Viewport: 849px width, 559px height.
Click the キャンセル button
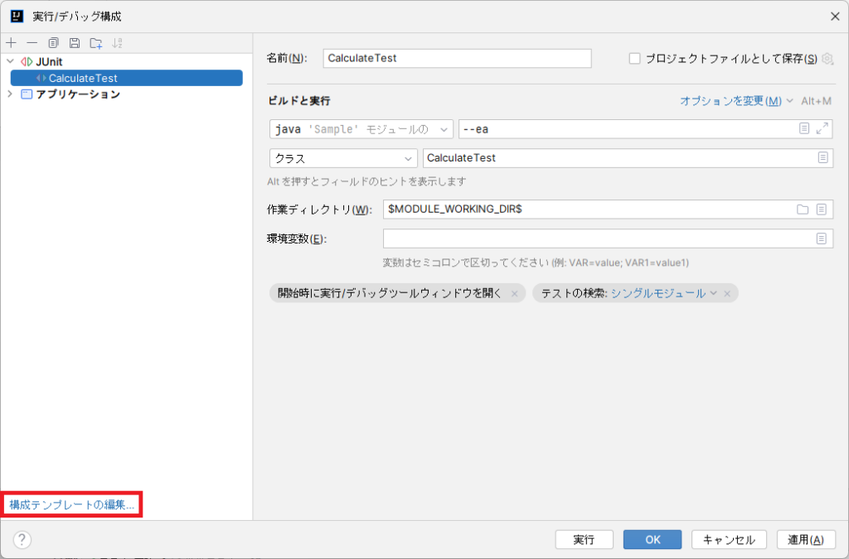[x=729, y=539]
